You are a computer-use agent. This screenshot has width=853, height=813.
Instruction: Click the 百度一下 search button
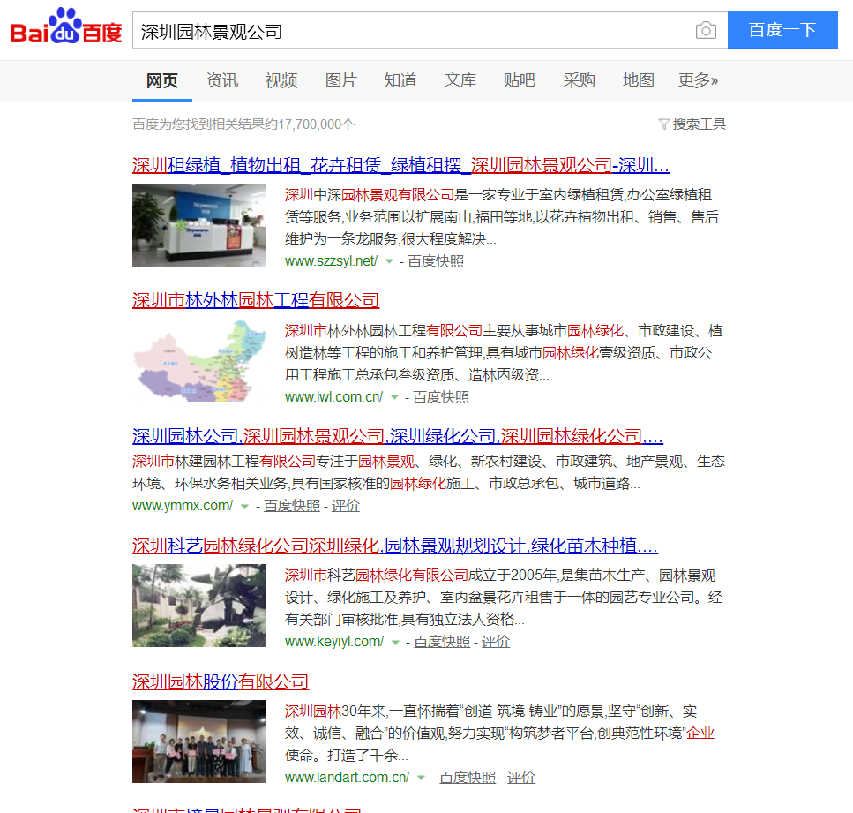782,30
